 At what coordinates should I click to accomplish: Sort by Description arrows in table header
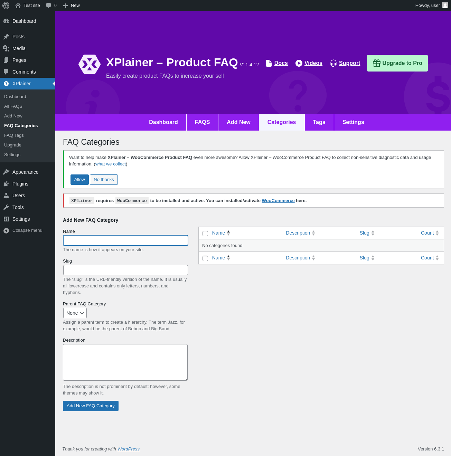pos(313,233)
